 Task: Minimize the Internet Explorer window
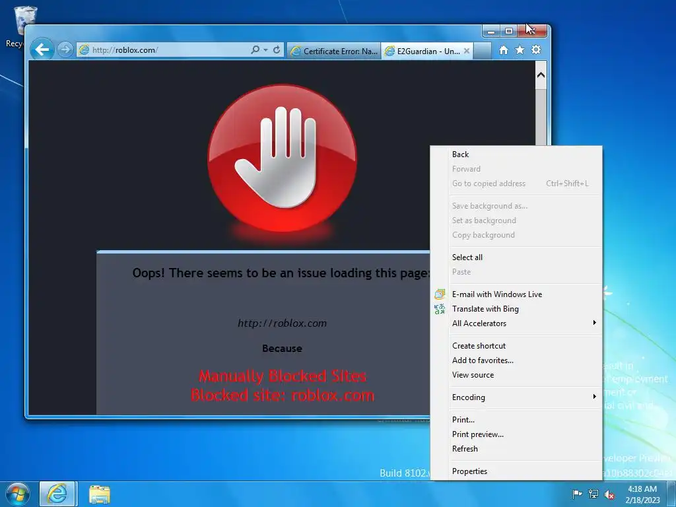click(490, 31)
